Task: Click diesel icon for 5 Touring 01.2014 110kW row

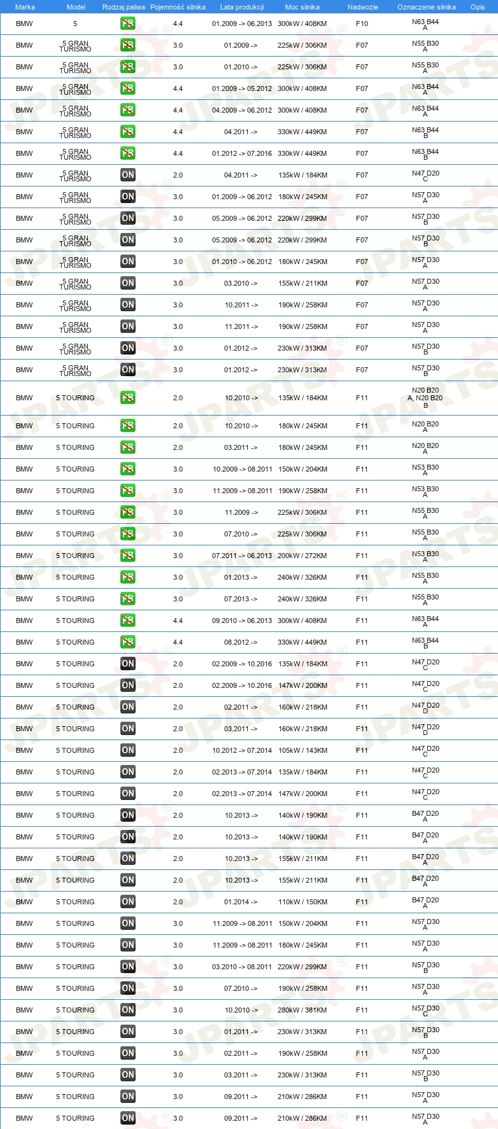Action: 127,902
